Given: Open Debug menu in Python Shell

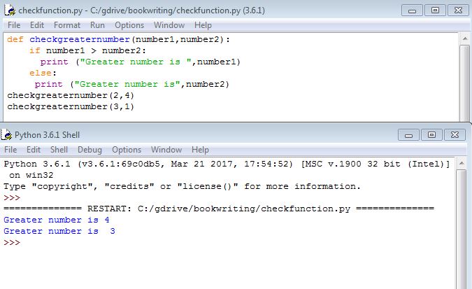Looking at the screenshot, I should pos(90,150).
